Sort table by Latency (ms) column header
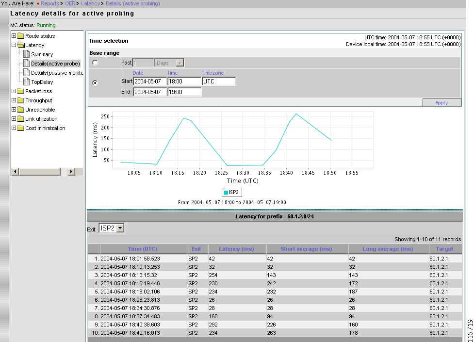The image size is (474, 342). (x=236, y=249)
